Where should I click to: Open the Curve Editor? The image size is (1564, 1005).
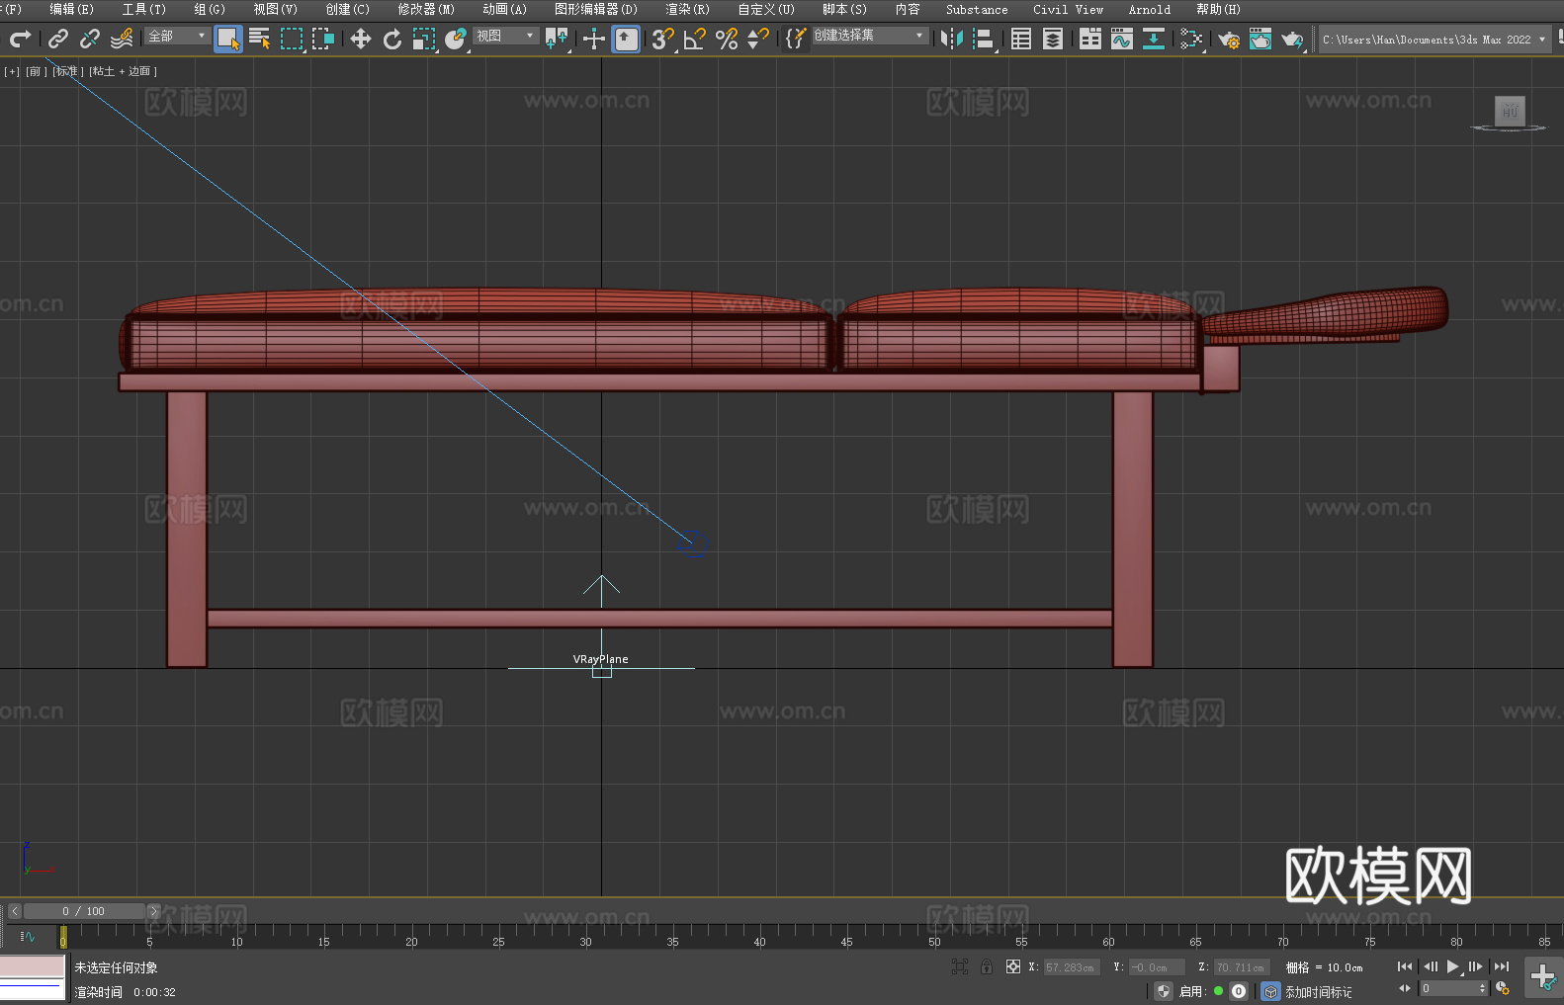[1121, 39]
